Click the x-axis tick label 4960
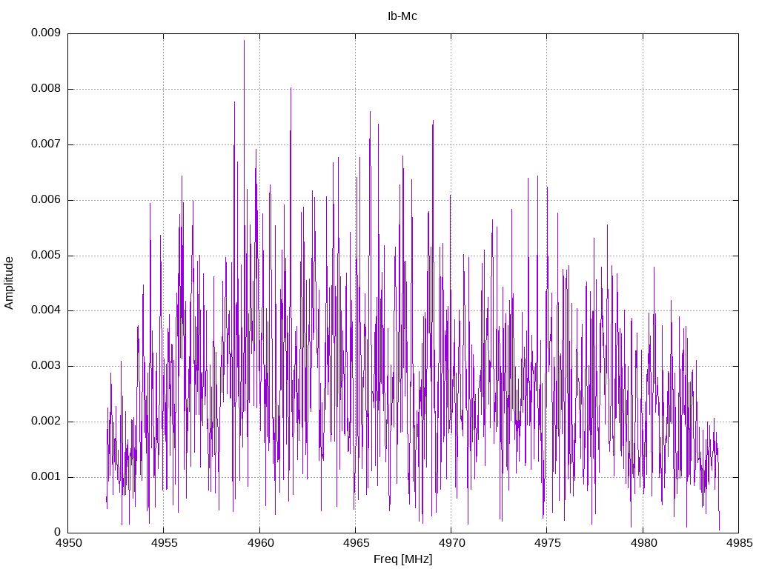 click(x=260, y=543)
